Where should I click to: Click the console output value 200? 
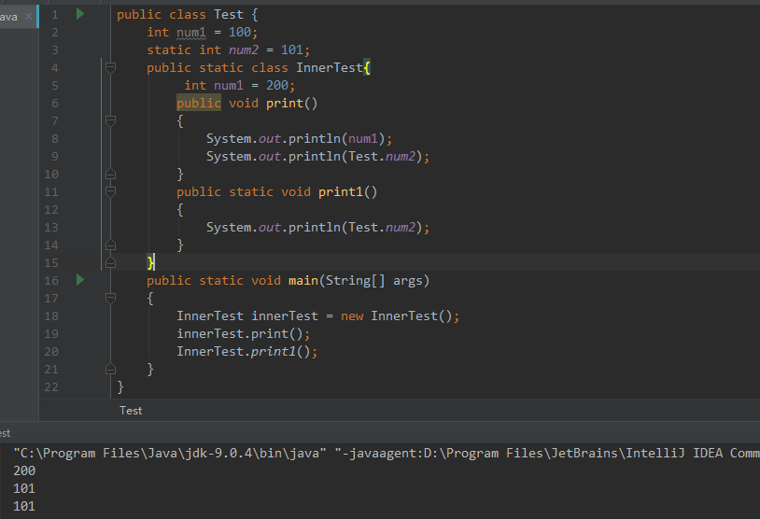[x=24, y=470]
